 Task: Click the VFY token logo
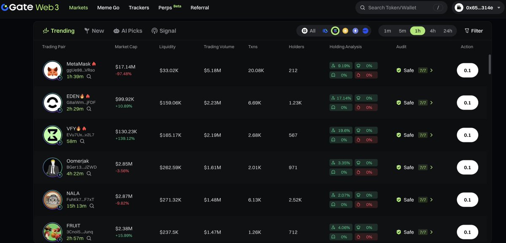point(53,135)
